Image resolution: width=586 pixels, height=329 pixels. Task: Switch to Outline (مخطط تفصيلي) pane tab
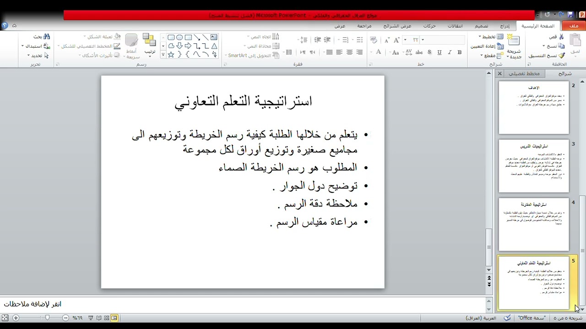tap(524, 74)
